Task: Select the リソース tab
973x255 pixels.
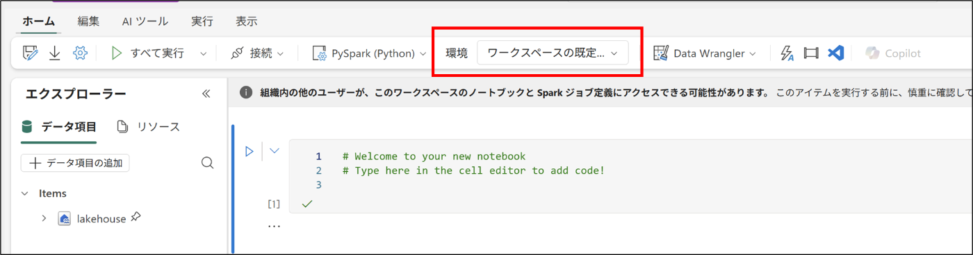Action: coord(148,126)
